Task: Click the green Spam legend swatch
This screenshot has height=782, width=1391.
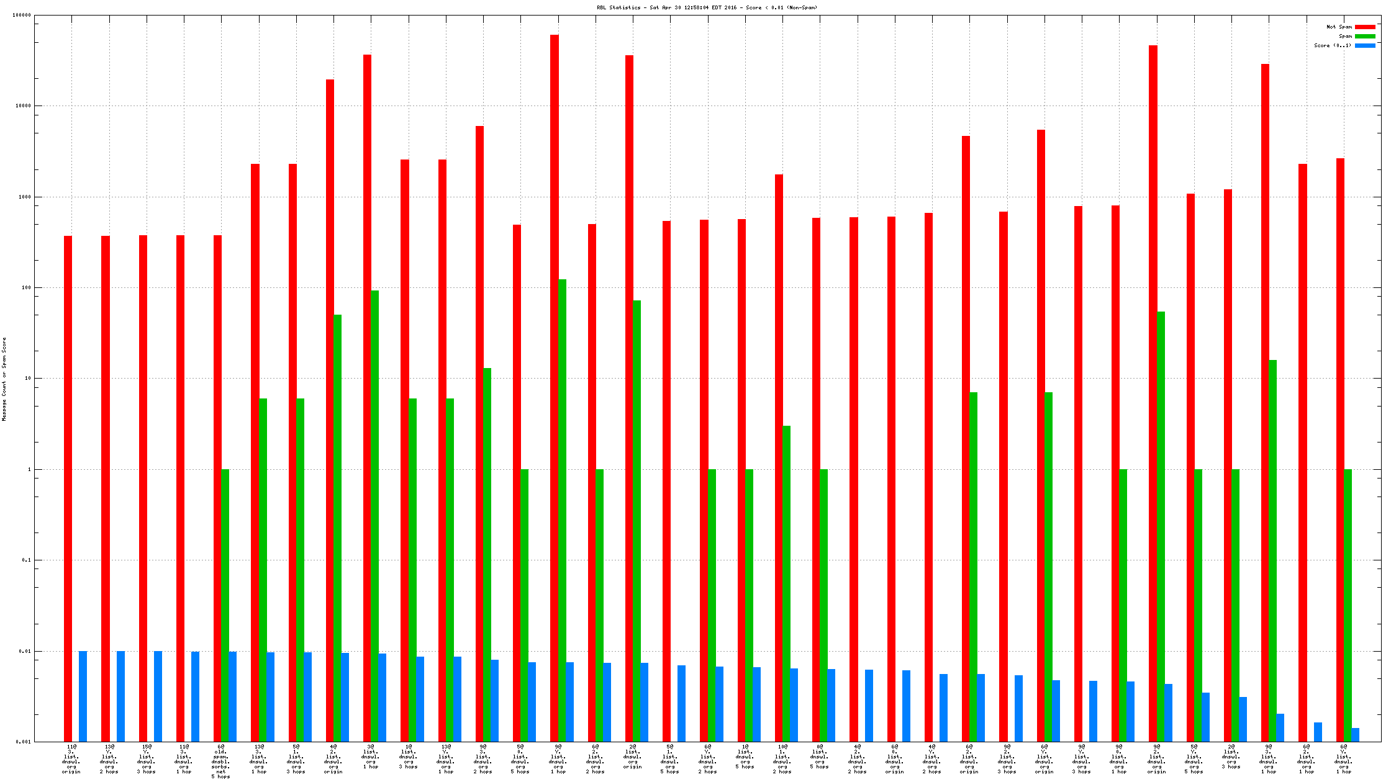Action: point(1365,37)
